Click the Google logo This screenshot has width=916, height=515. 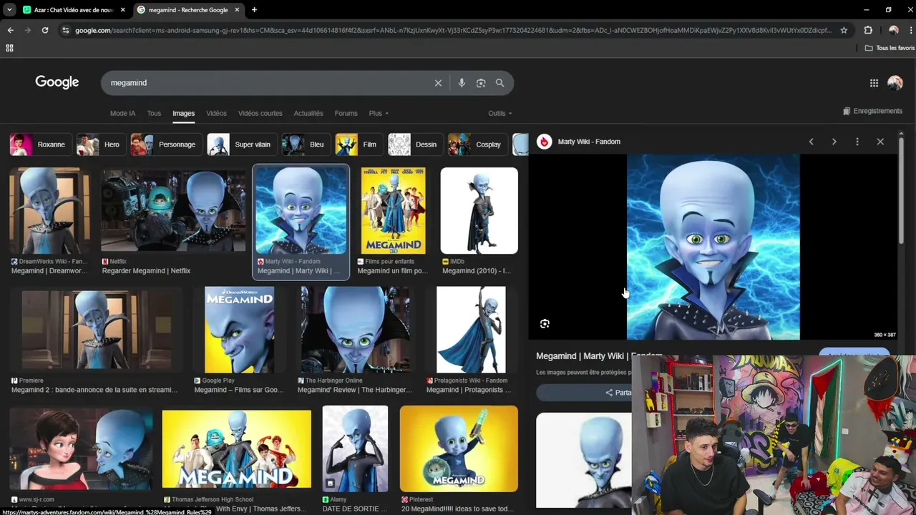tap(57, 82)
